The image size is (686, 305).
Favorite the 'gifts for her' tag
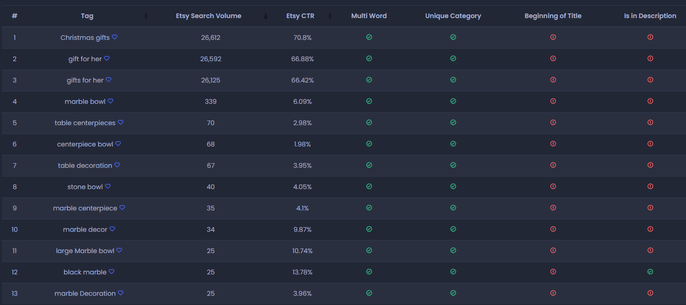tap(109, 80)
